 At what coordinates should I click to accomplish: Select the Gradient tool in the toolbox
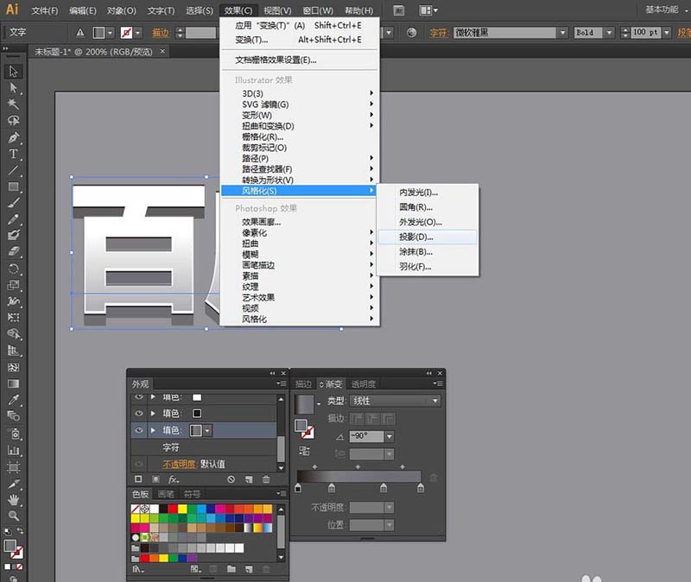click(x=13, y=383)
